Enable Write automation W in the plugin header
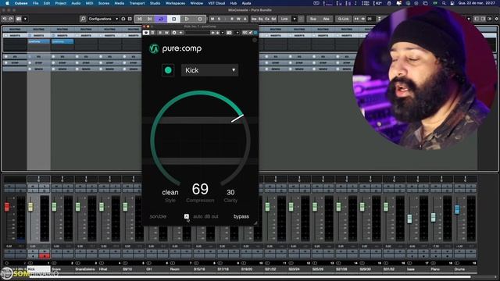500x281 pixels. pos(166,33)
